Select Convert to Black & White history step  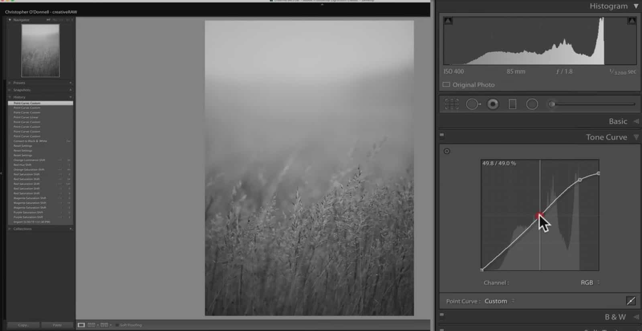pyautogui.click(x=41, y=141)
